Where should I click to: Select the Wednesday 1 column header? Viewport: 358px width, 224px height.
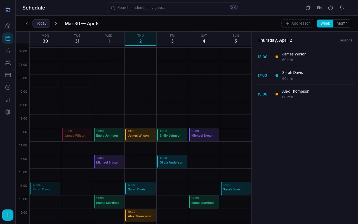[x=109, y=39]
